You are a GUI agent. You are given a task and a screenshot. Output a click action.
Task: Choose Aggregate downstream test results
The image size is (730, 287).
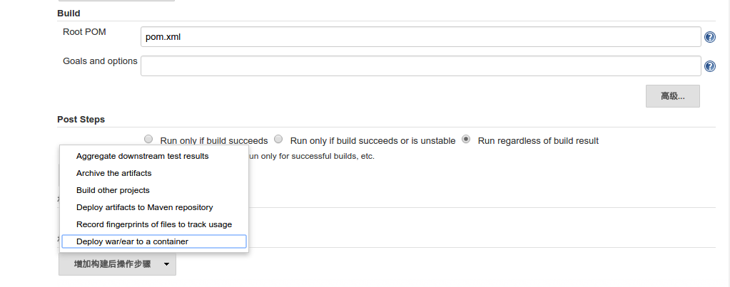(142, 156)
